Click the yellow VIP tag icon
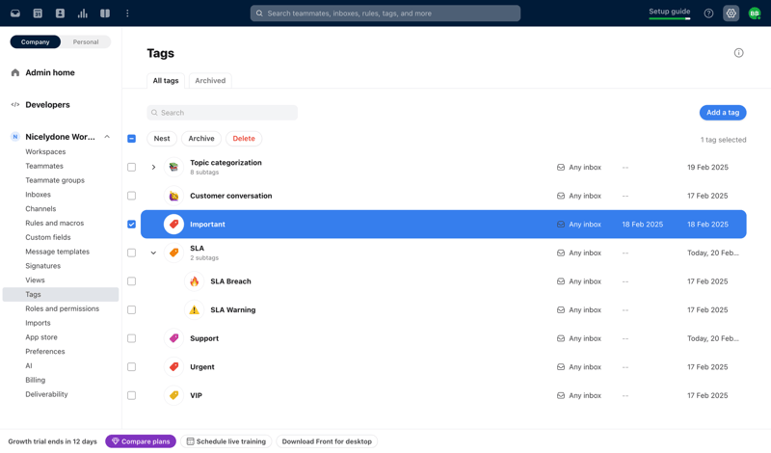771x453 pixels. pos(173,395)
